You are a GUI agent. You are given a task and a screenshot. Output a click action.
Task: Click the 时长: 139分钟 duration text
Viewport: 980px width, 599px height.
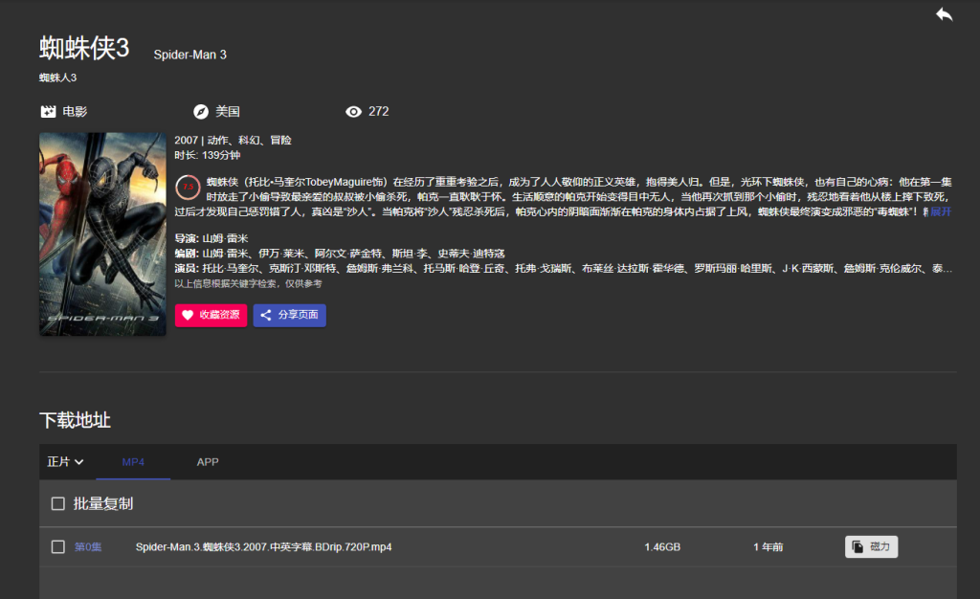208,155
